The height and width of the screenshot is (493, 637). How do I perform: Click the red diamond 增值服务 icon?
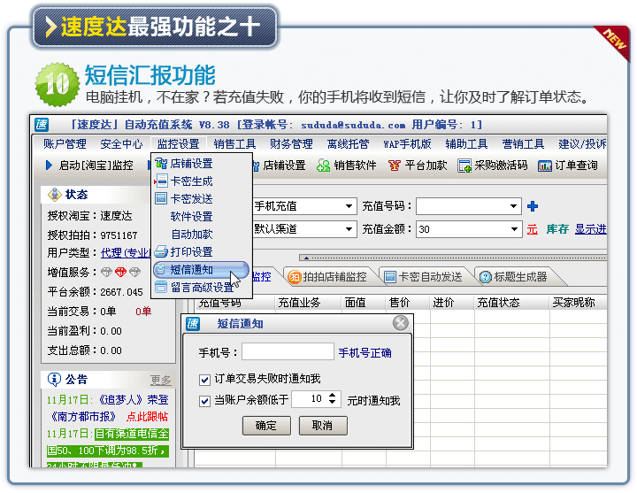click(x=120, y=272)
